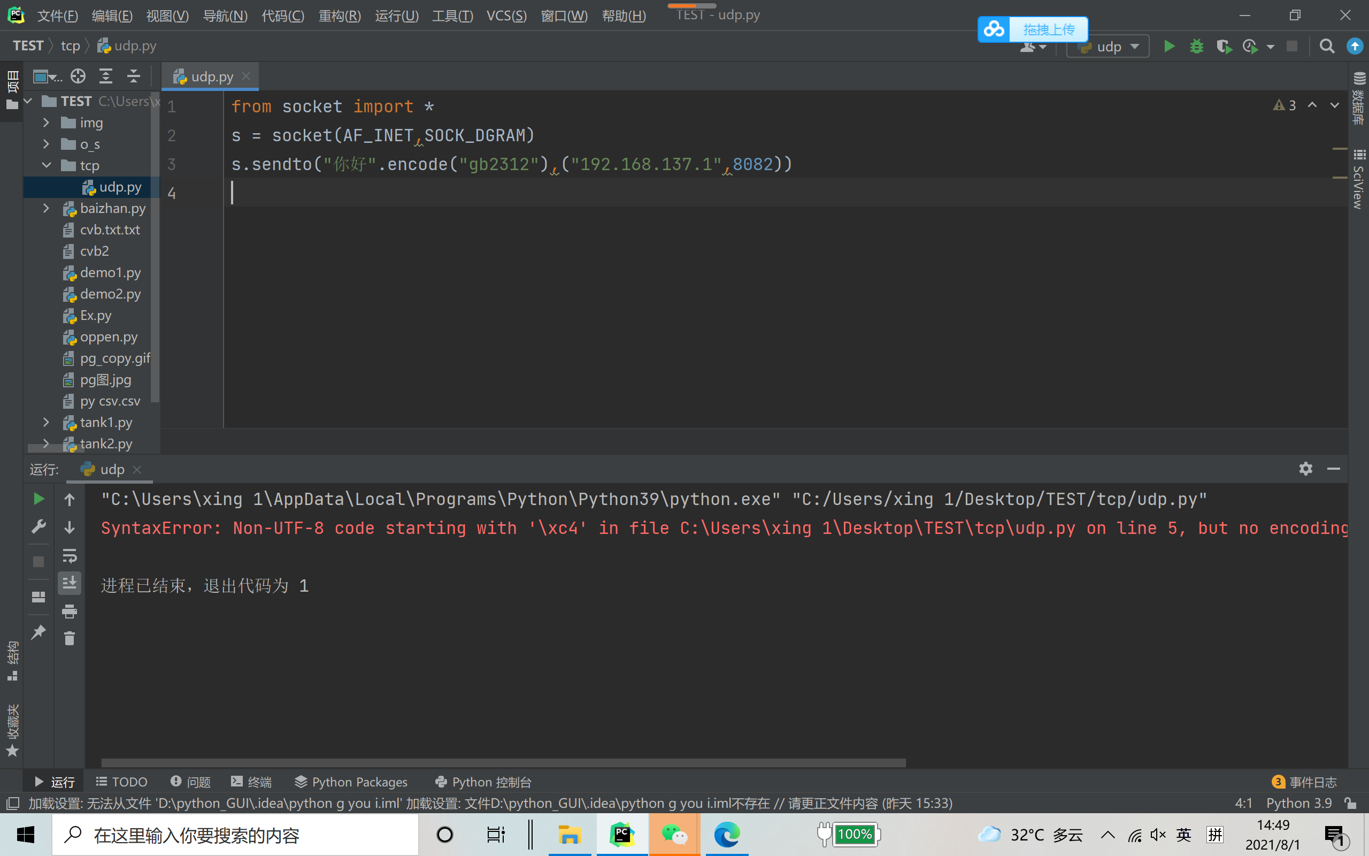The image size is (1369, 856).
Task: Print the run console output
Action: click(x=70, y=612)
